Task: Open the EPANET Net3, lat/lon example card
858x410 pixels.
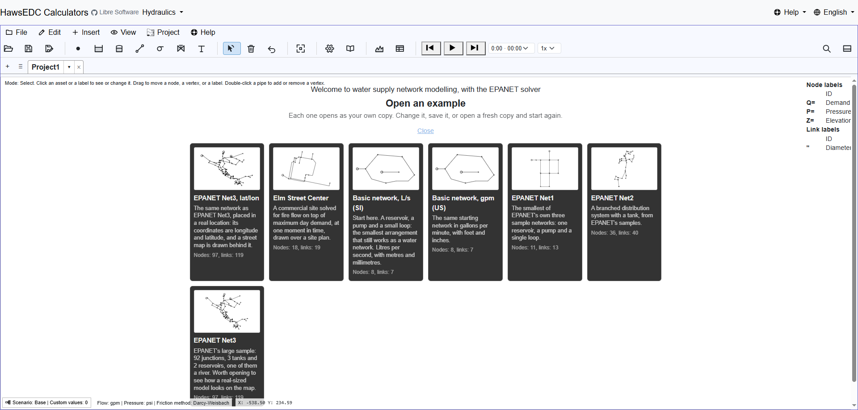Action: [x=227, y=212]
